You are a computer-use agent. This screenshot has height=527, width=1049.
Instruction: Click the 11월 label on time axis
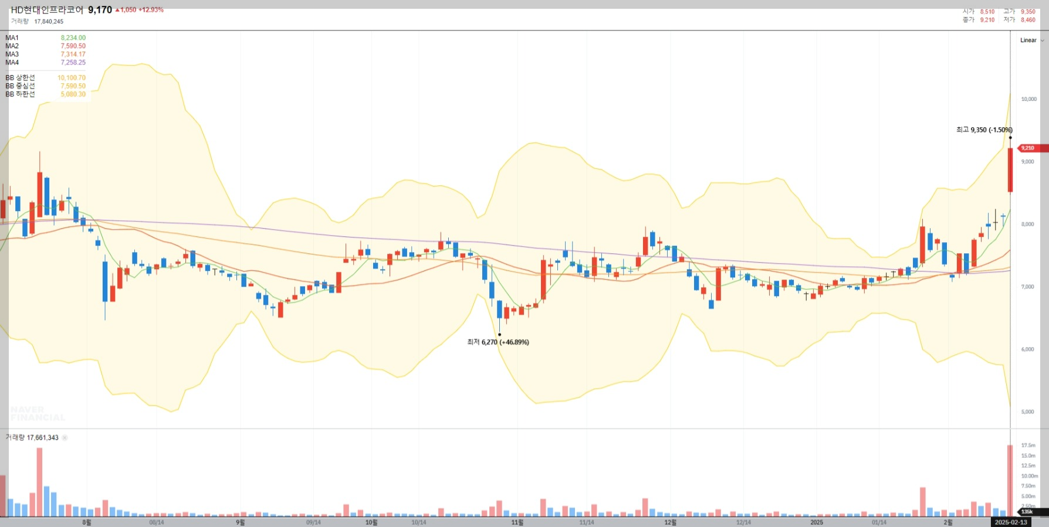pyautogui.click(x=517, y=522)
